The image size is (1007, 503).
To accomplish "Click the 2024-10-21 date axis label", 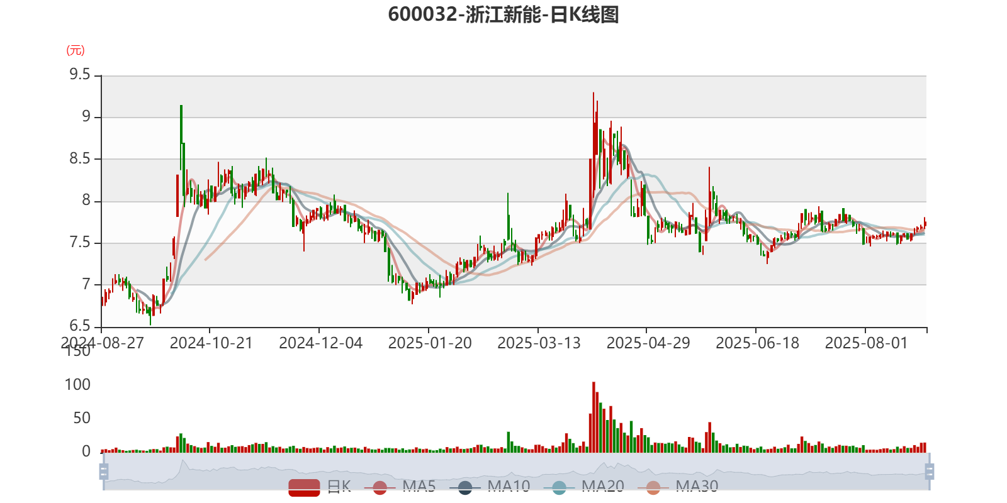I will click(x=211, y=343).
